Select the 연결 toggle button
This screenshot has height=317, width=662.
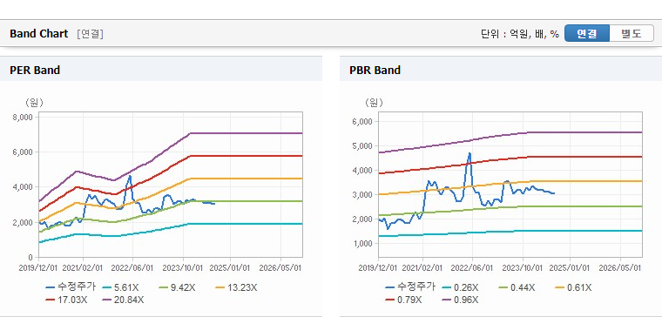click(586, 33)
